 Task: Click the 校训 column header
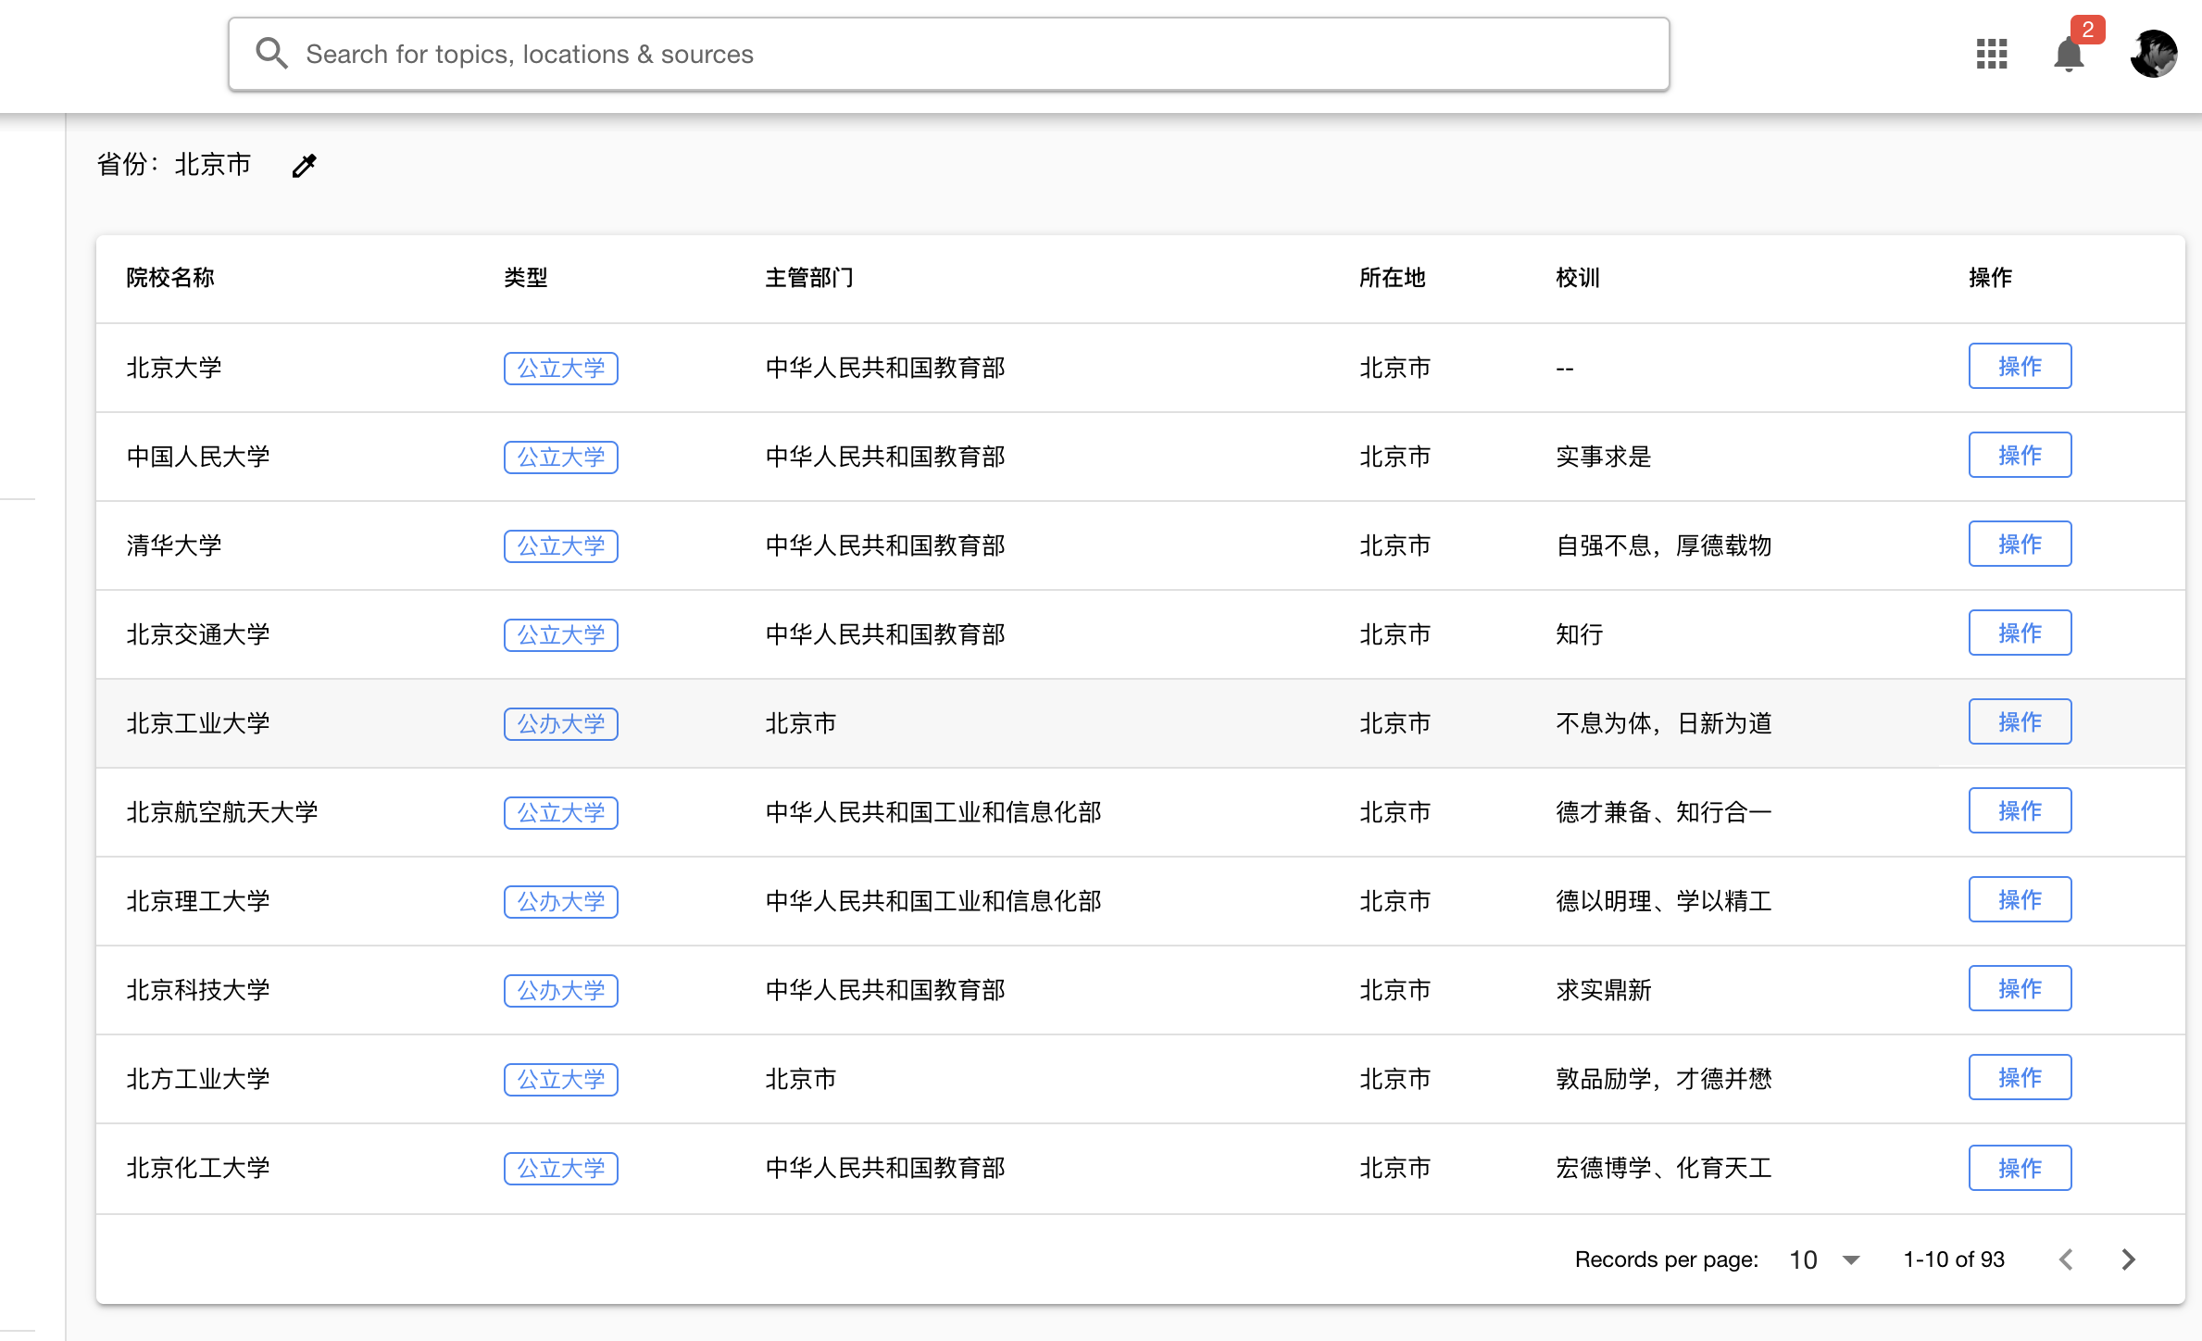[x=1578, y=278]
